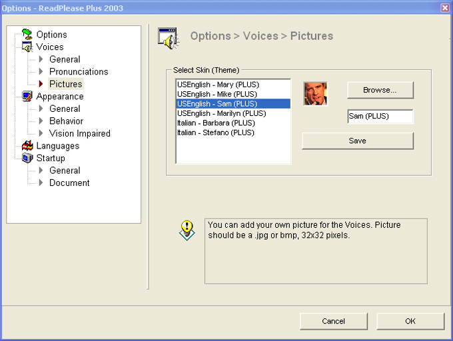Open Vision Impaired settings
This screenshot has width=453, height=341.
coord(80,133)
